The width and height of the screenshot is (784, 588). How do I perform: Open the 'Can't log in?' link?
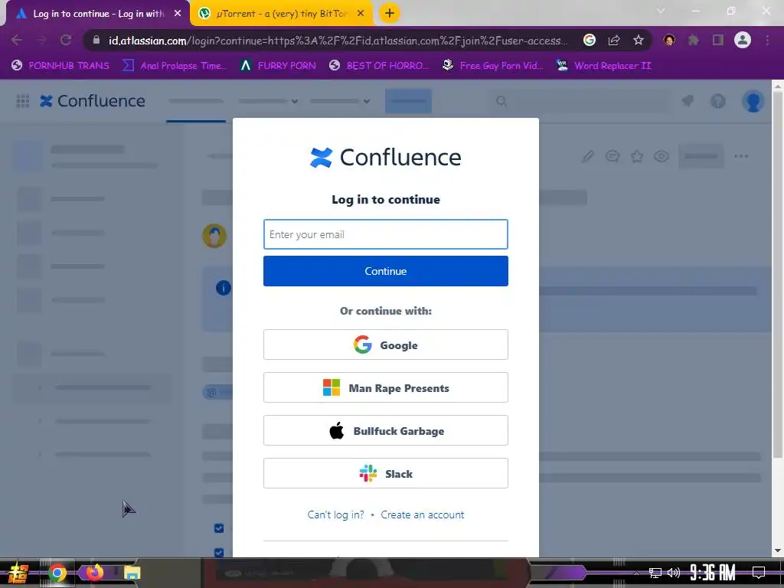tap(335, 514)
